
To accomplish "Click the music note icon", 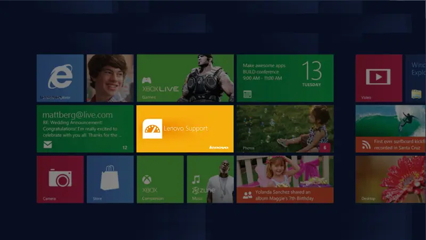I will coord(196,180).
